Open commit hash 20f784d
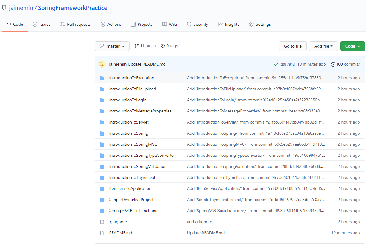The image size is (366, 245). (288, 64)
